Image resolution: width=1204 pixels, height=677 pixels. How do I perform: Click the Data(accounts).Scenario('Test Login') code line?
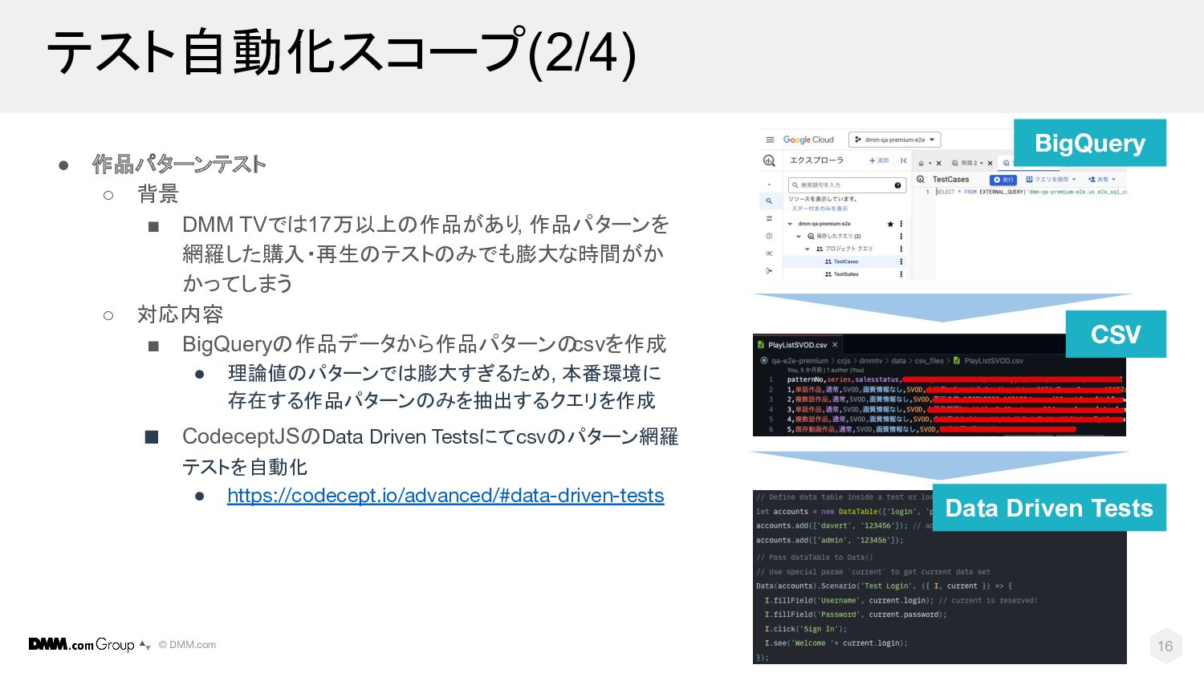(x=885, y=586)
